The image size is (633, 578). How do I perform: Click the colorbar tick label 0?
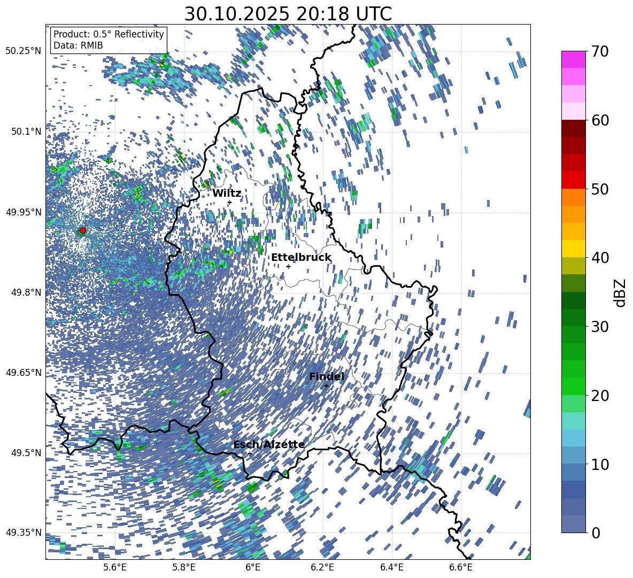[596, 533]
